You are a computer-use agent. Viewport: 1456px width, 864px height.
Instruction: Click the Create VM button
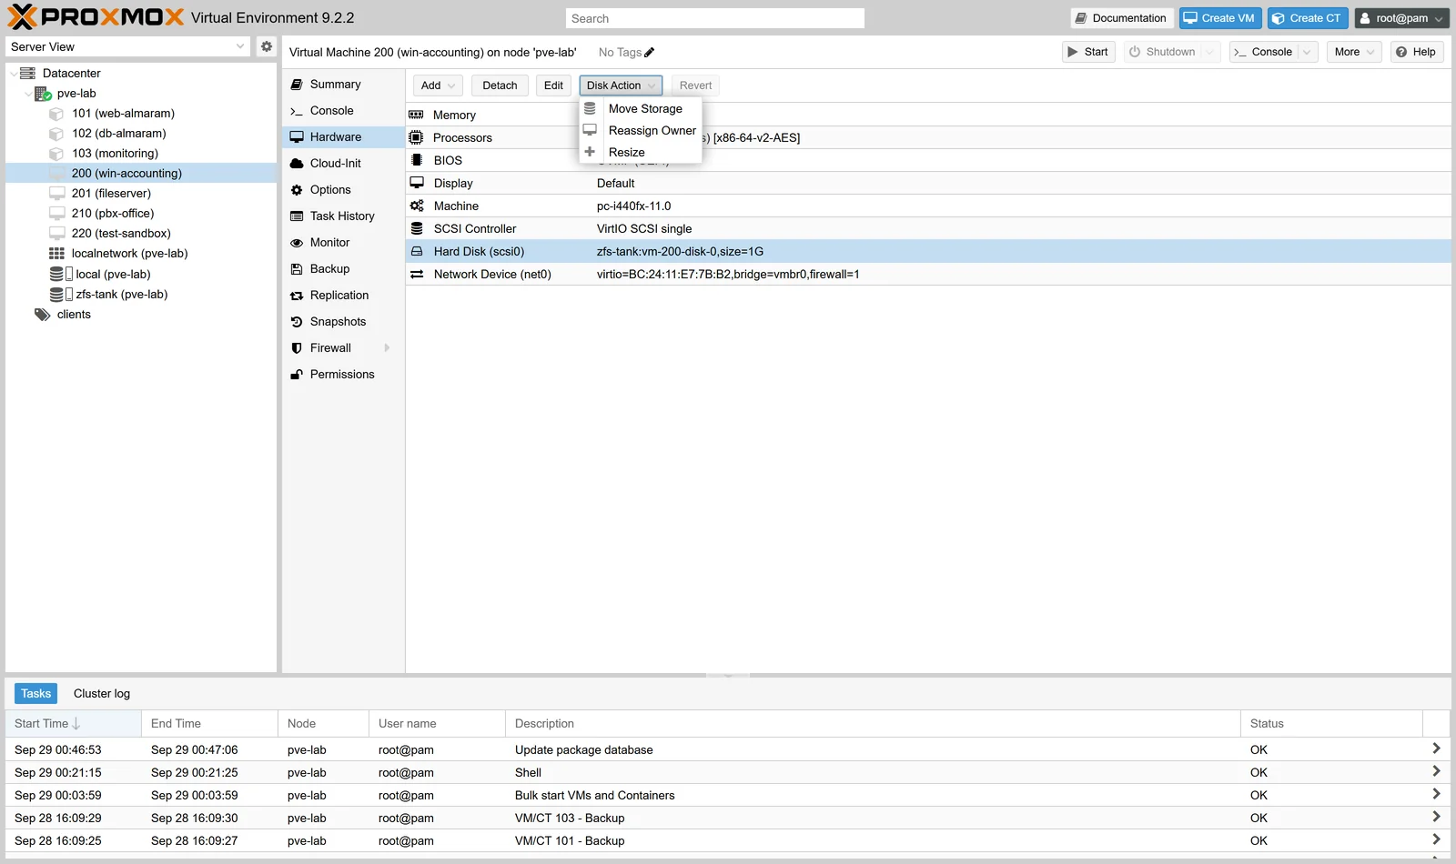(1219, 18)
